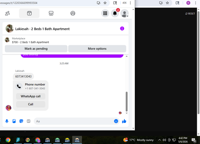Click front window page scroll down arrow

click(x=133, y=128)
